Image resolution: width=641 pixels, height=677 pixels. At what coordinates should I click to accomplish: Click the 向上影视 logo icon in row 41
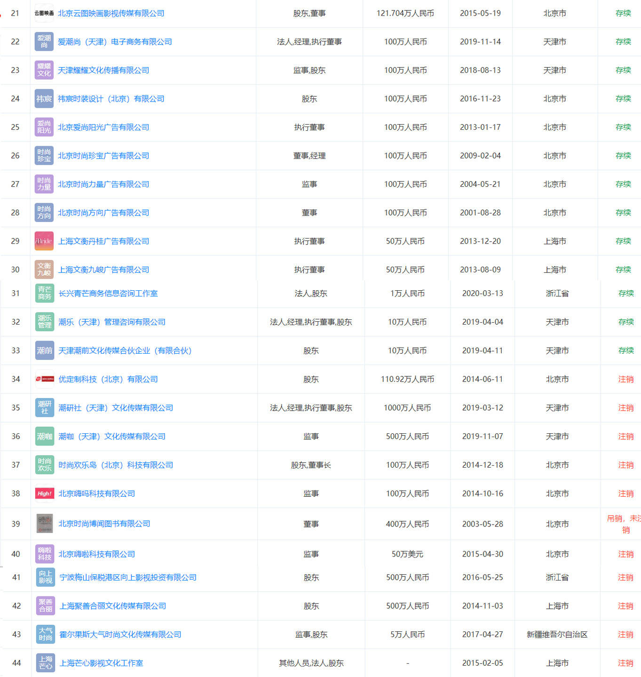point(46,577)
